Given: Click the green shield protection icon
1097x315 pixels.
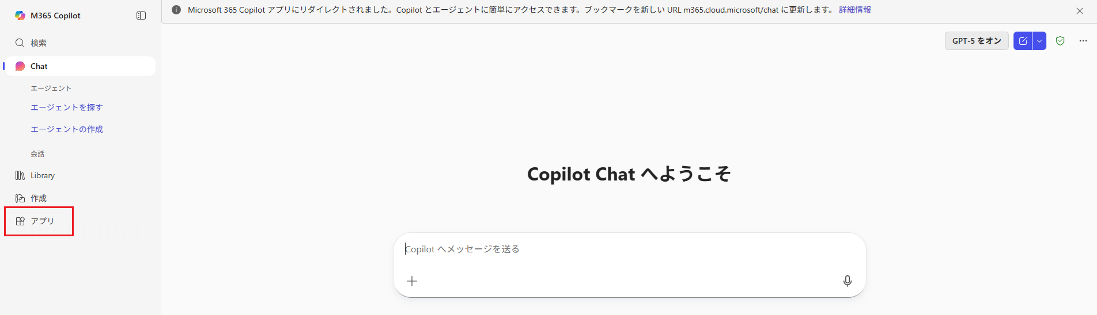Looking at the screenshot, I should tap(1060, 41).
